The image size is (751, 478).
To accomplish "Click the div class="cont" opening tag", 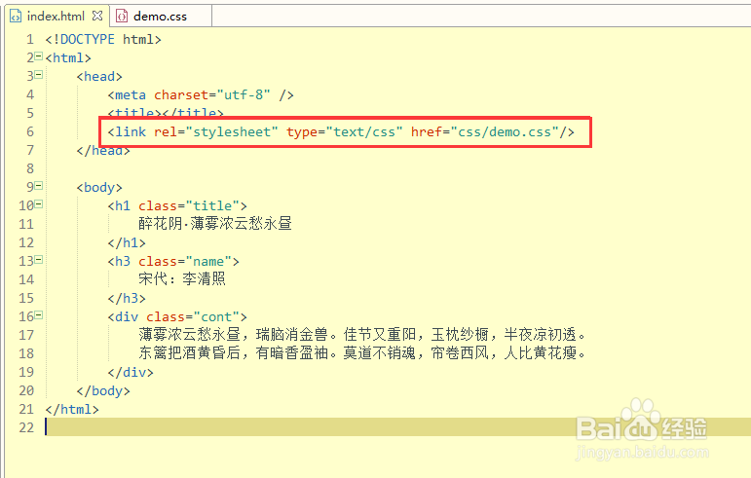I will [x=177, y=316].
